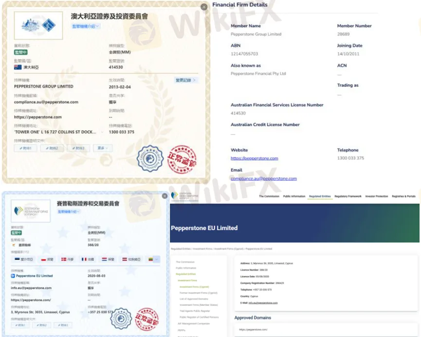Expand the regulator introduction dropdown on ASIC card

(86, 26)
